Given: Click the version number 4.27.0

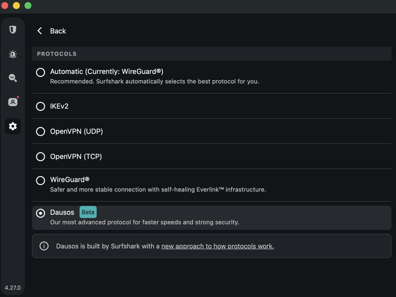Looking at the screenshot, I should click(x=13, y=288).
